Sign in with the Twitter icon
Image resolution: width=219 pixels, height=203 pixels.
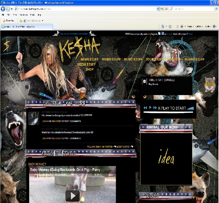[159, 33]
